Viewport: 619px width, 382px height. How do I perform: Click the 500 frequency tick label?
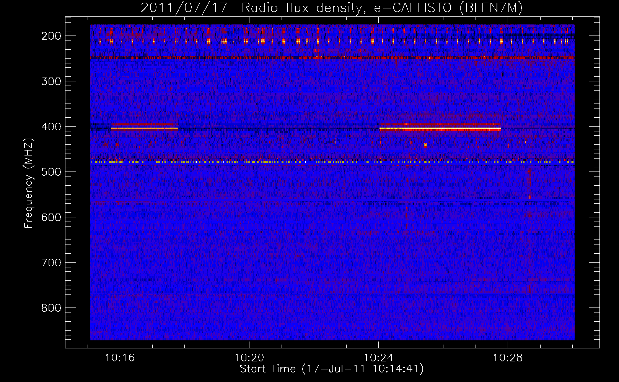pyautogui.click(x=51, y=172)
